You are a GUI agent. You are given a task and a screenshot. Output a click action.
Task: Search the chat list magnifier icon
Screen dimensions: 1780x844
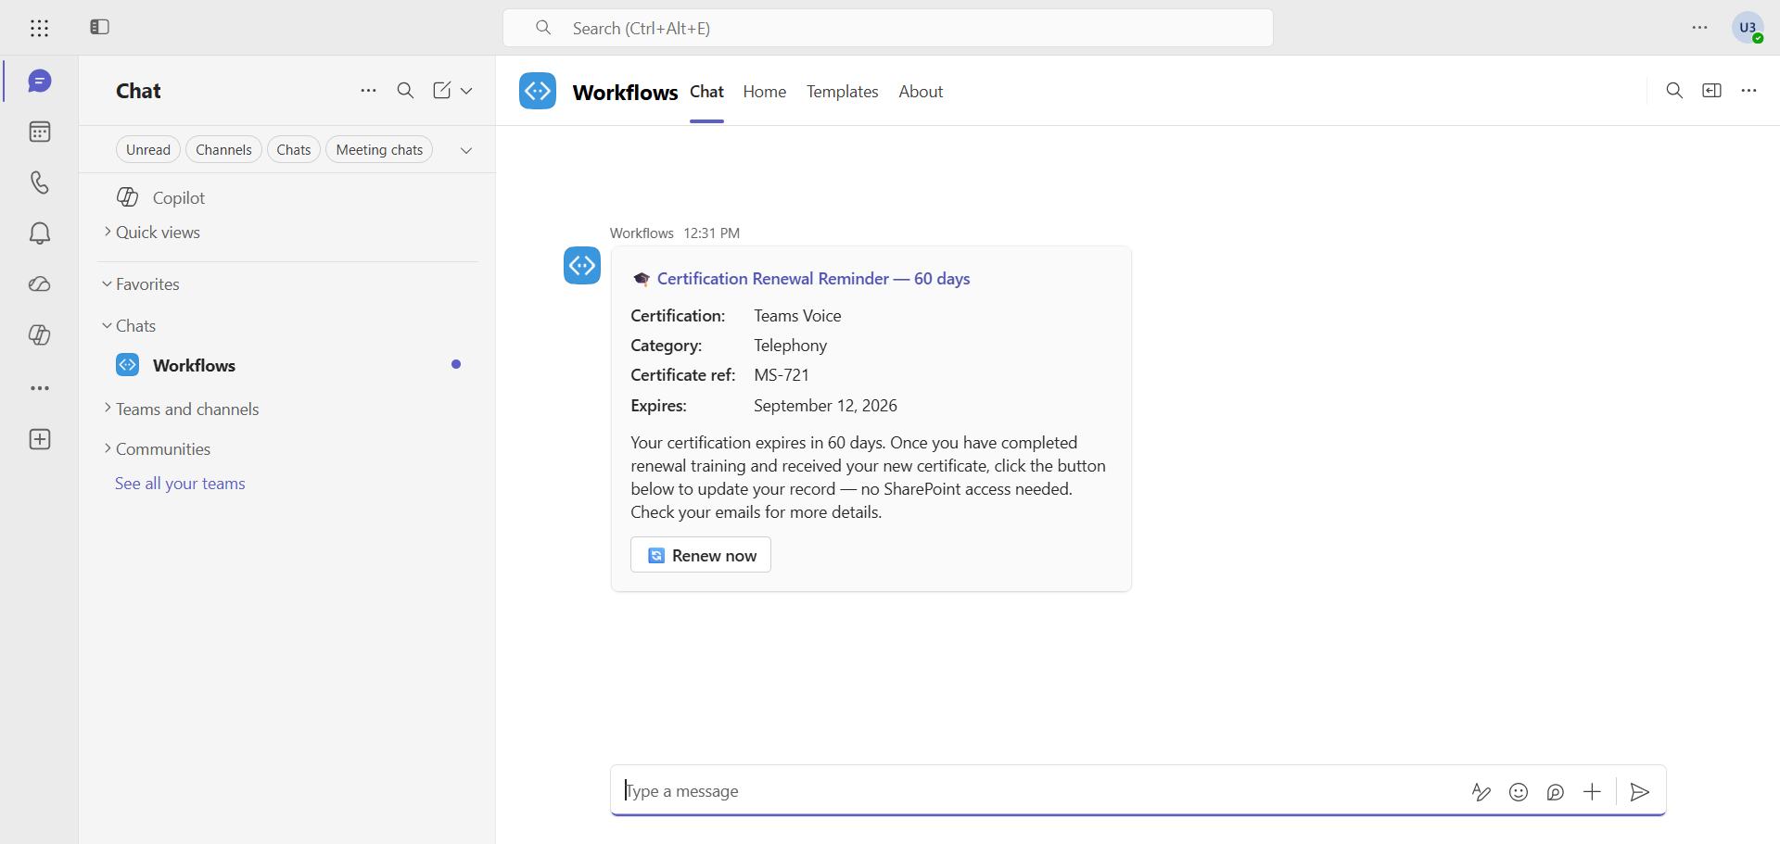click(x=405, y=91)
